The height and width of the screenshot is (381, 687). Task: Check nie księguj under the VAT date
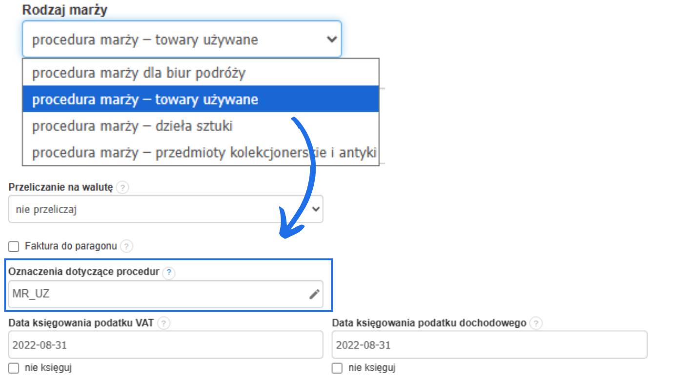tap(13, 368)
